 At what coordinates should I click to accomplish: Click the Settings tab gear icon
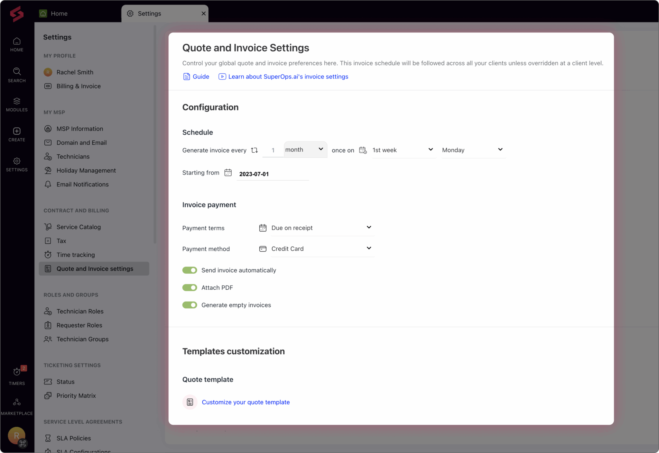tap(130, 14)
